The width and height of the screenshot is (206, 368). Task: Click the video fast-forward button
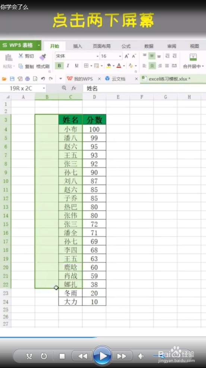click(122, 356)
